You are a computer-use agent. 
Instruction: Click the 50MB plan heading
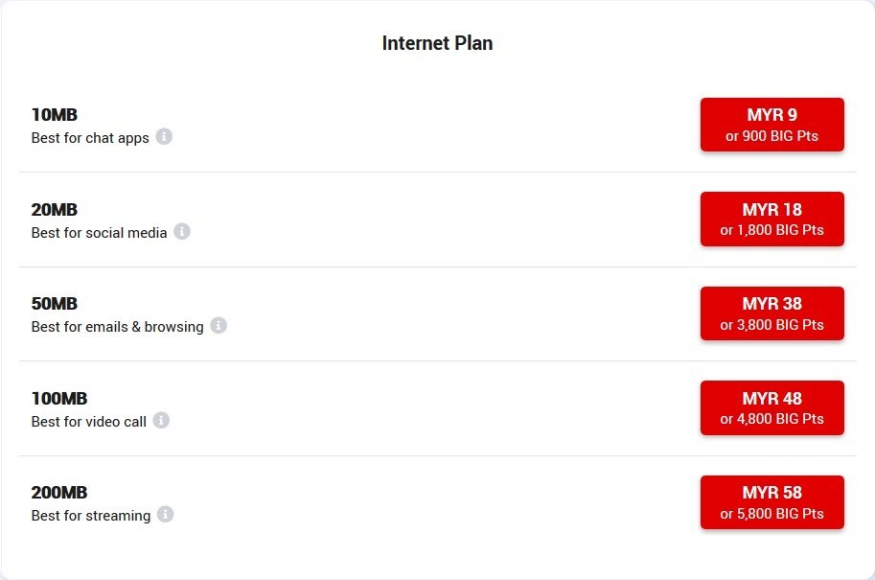54,304
